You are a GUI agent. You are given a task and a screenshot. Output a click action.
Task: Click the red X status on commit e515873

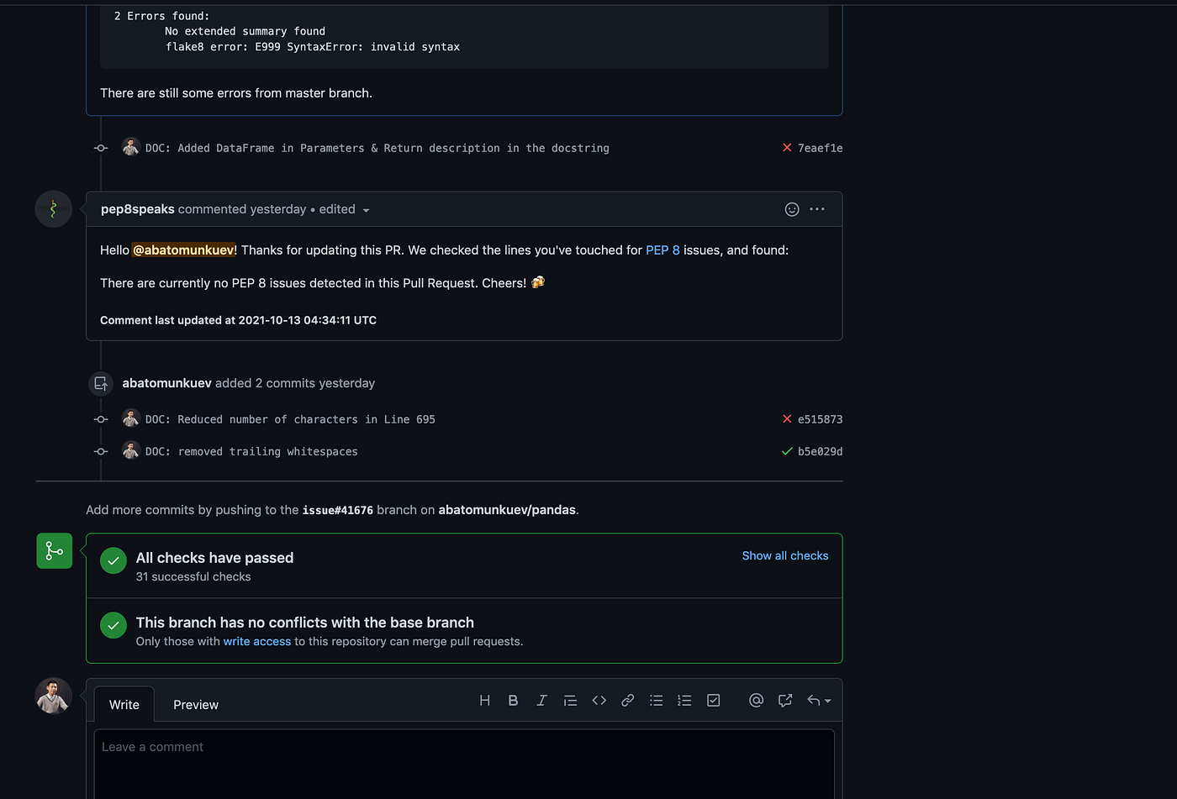(786, 418)
